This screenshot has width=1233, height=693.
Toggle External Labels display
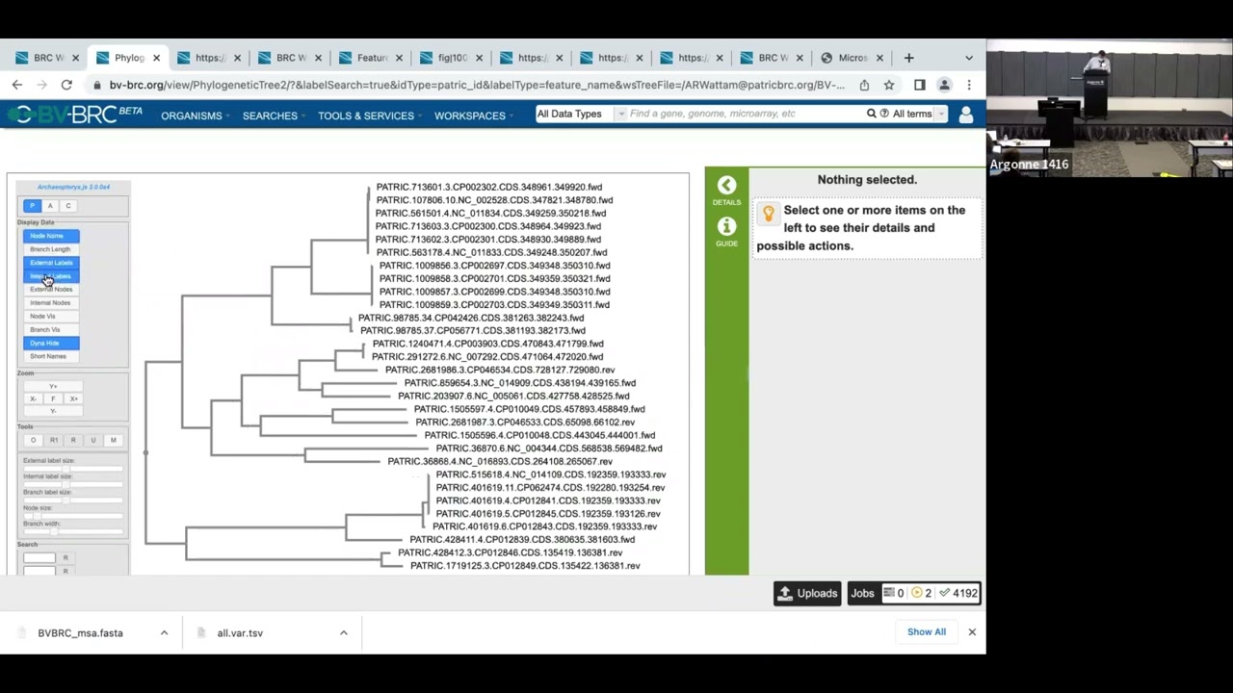click(52, 263)
